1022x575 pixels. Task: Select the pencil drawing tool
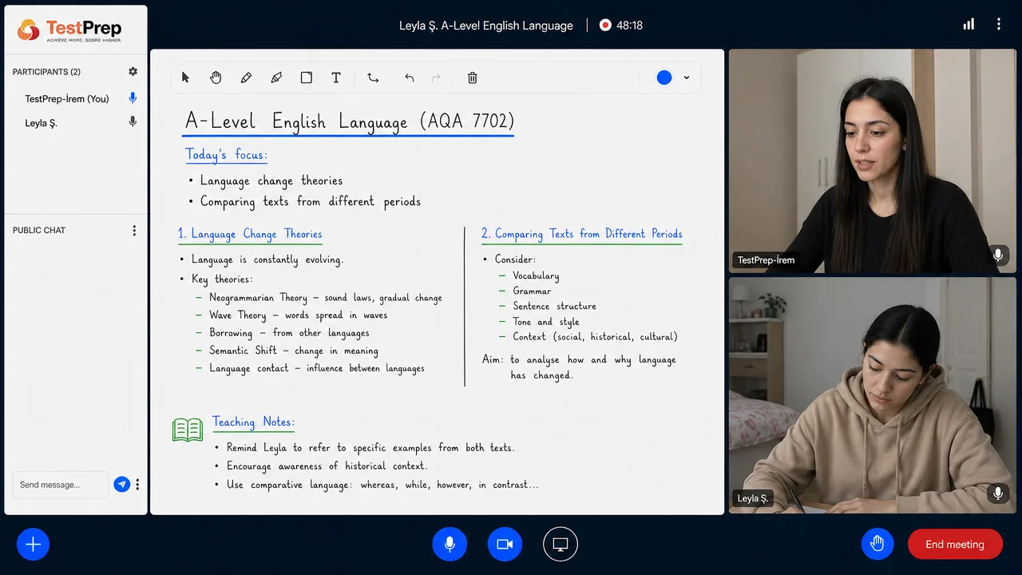tap(246, 77)
